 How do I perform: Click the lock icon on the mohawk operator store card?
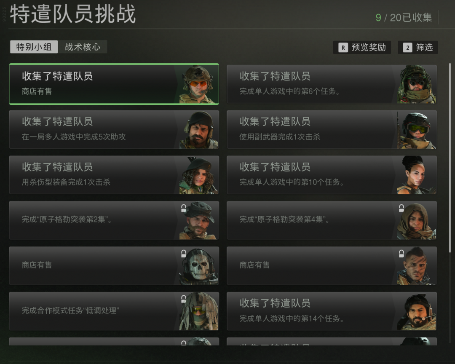[x=401, y=254]
